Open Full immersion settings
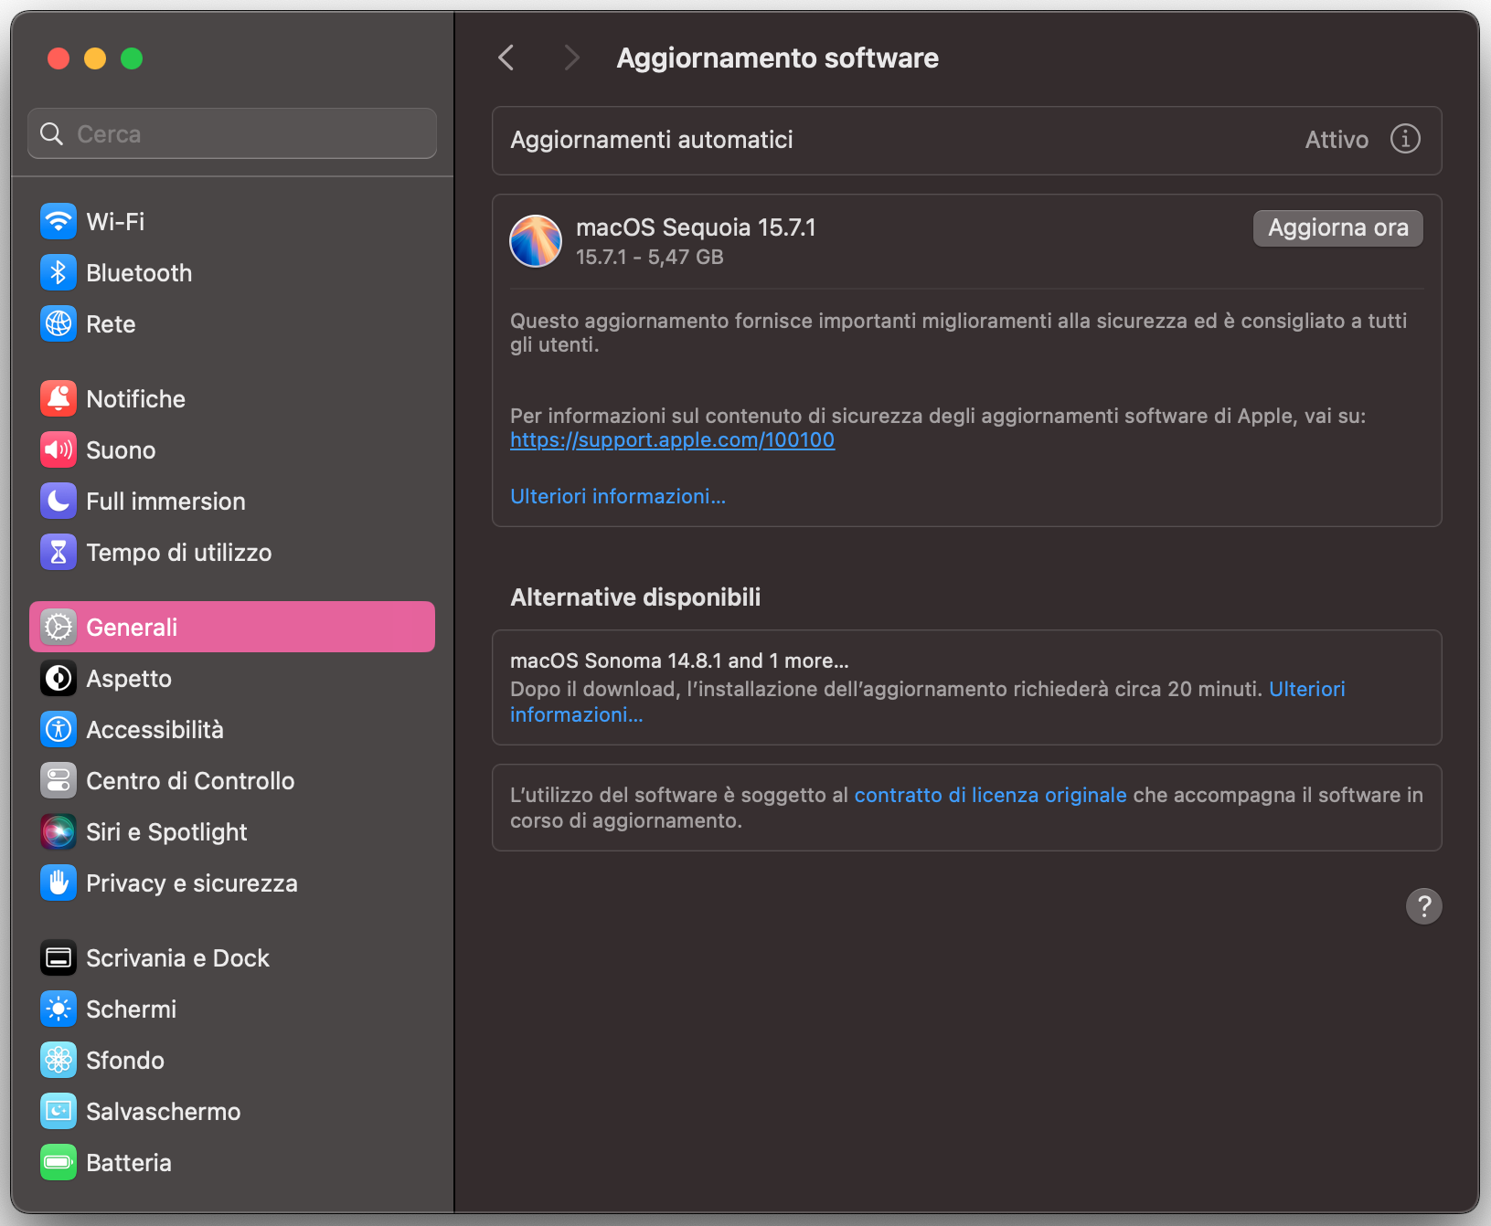Image resolution: width=1491 pixels, height=1226 pixels. coord(165,501)
